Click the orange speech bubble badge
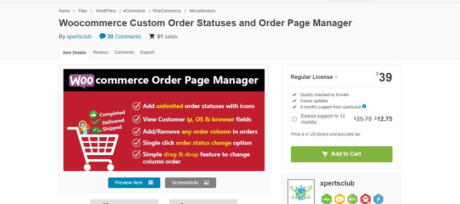 (340, 199)
